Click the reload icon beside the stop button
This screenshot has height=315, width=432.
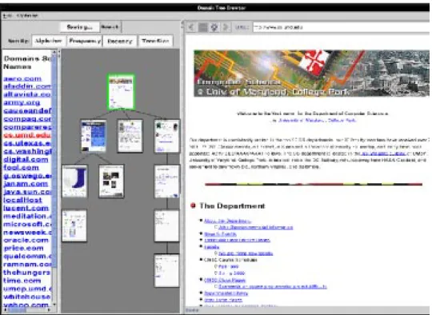point(214,27)
